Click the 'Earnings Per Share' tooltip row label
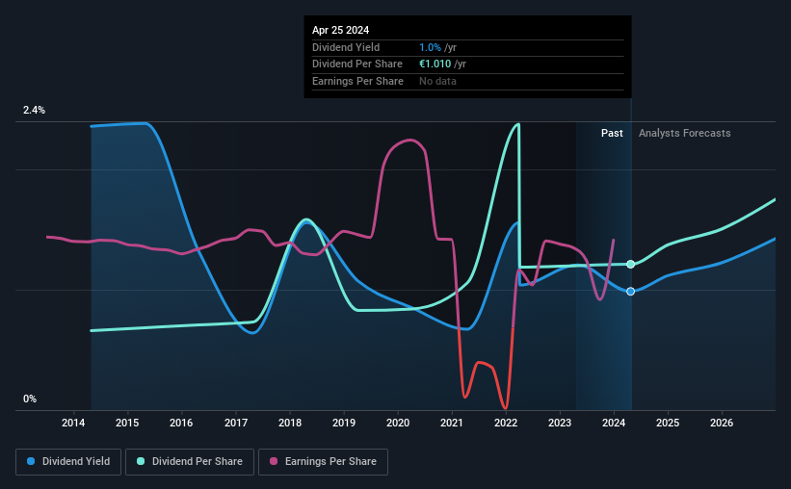This screenshot has width=791, height=489. click(x=357, y=81)
